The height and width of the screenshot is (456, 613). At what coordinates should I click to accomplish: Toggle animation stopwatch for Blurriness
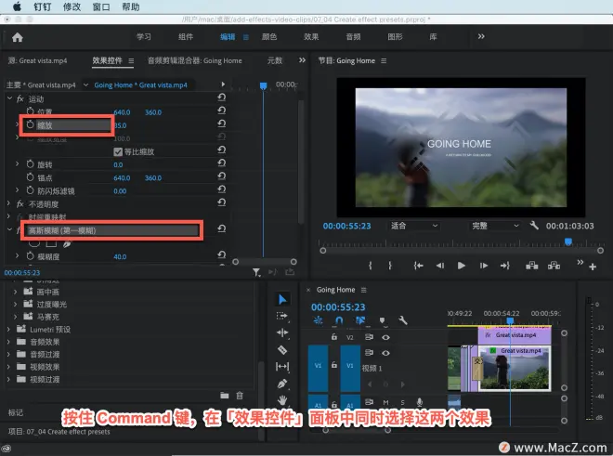30,256
